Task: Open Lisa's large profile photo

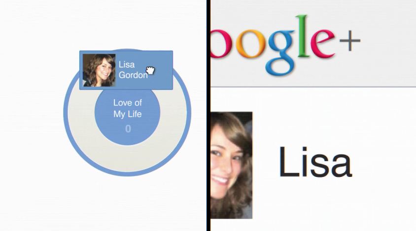Action: click(231, 165)
